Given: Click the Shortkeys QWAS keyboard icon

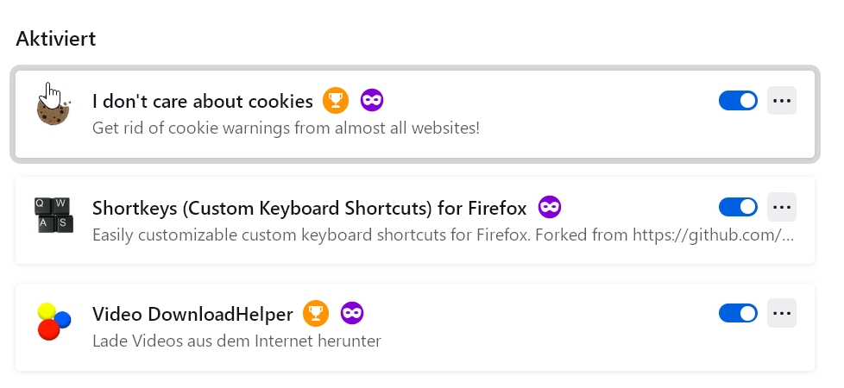Looking at the screenshot, I should tap(54, 215).
